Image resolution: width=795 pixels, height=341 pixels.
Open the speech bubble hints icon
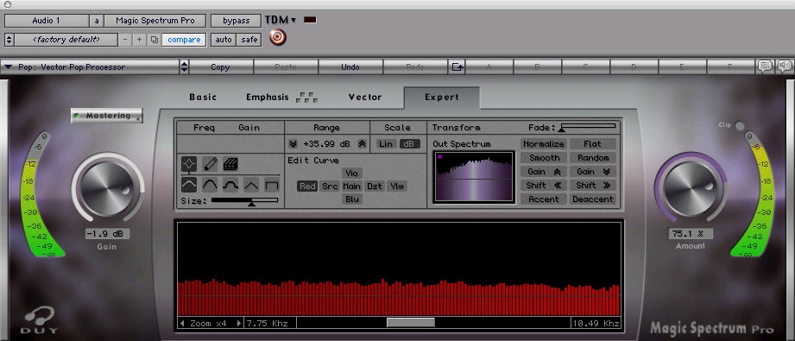pos(765,66)
